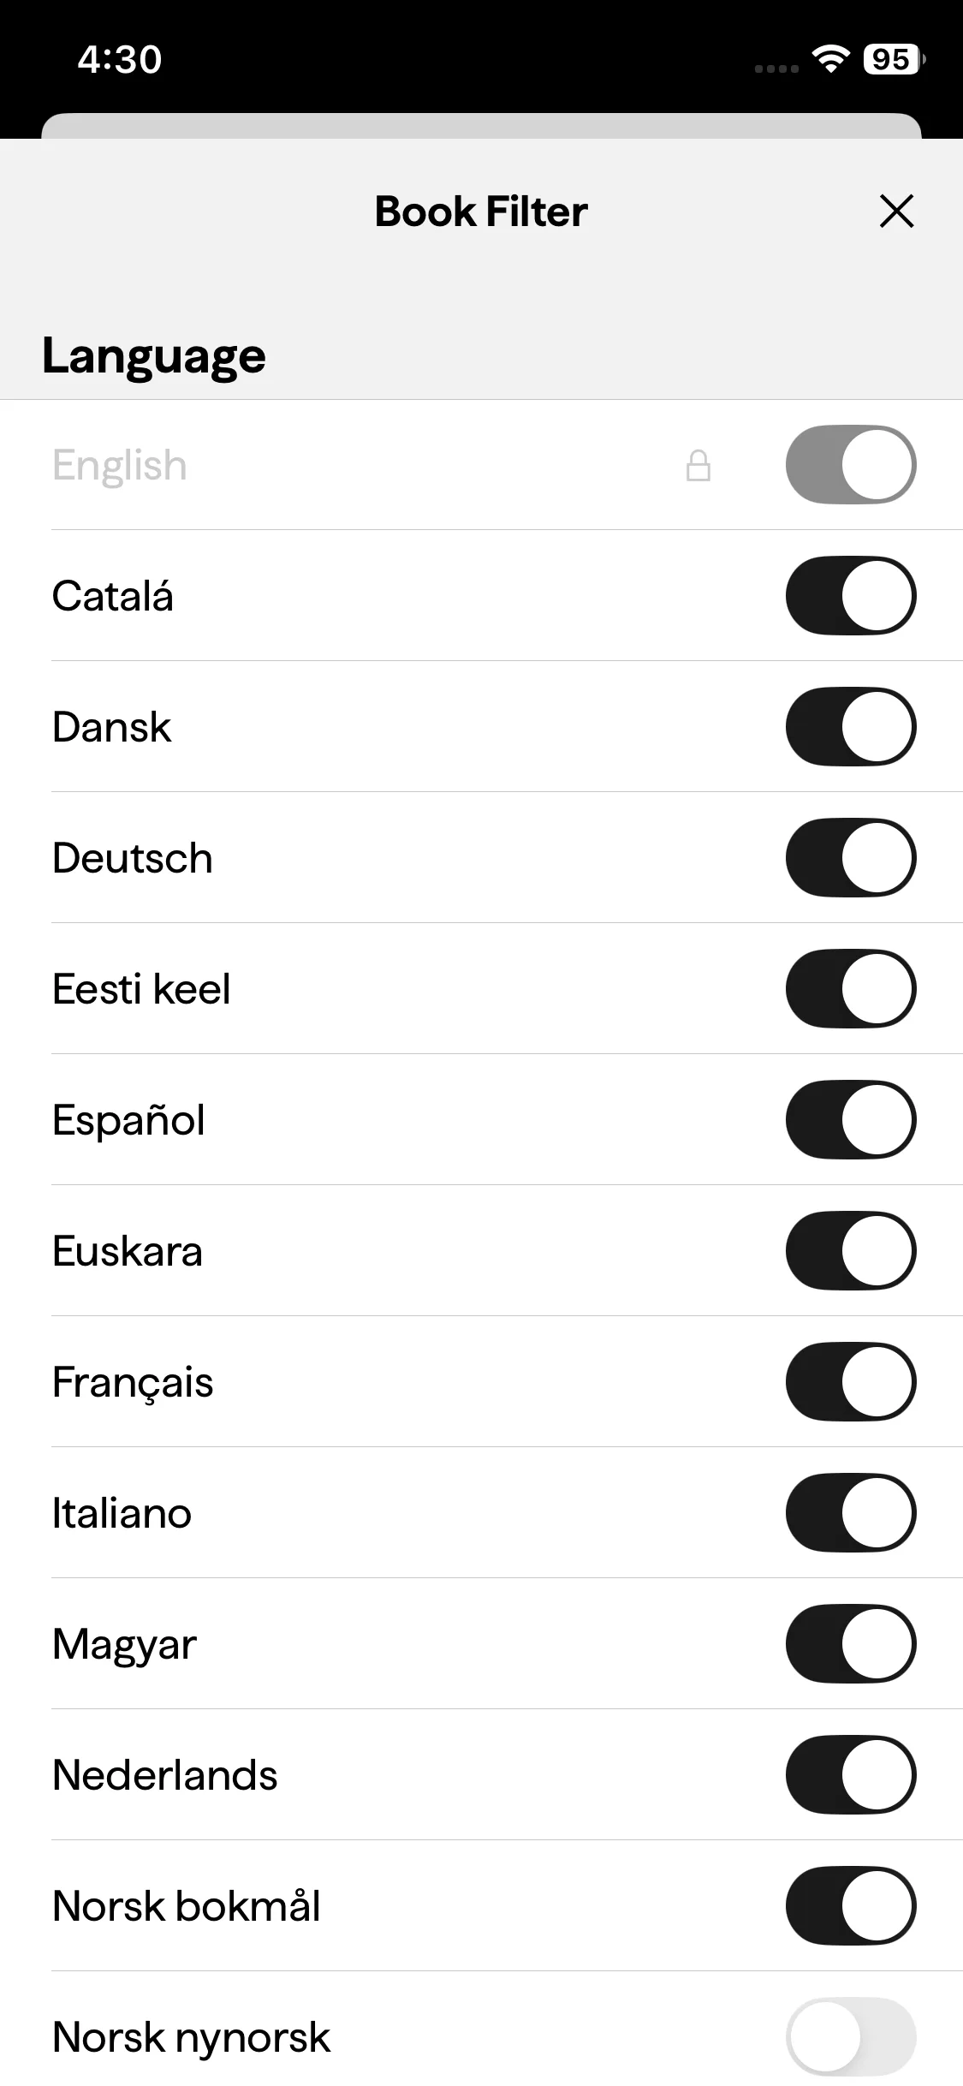The image size is (963, 2086).
Task: Turn off Norsk bokmål switch
Action: (x=850, y=1906)
